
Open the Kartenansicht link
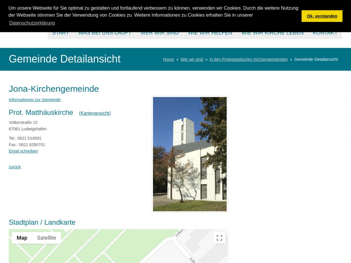point(95,113)
